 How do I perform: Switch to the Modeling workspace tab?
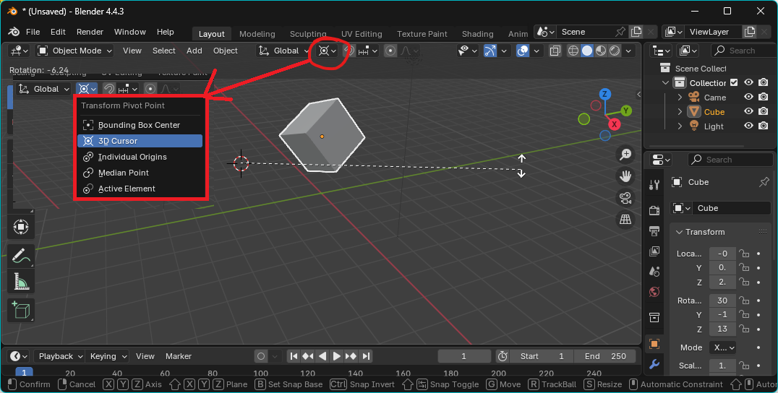[x=257, y=34]
